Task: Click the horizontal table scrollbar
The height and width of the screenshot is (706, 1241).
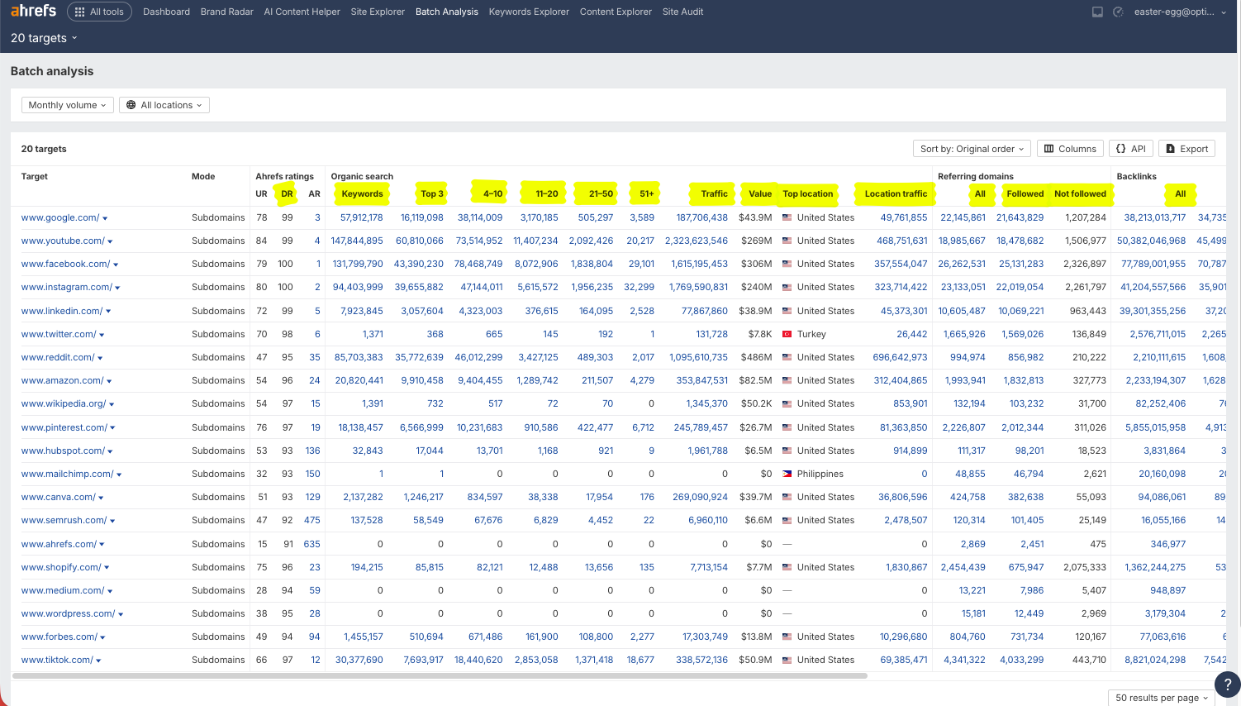Action: click(x=439, y=675)
